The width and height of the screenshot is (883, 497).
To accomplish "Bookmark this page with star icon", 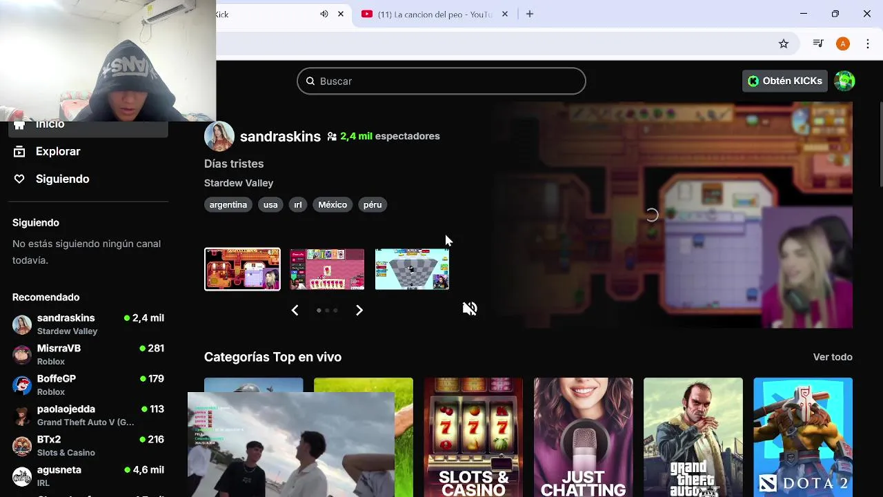I will [x=784, y=43].
